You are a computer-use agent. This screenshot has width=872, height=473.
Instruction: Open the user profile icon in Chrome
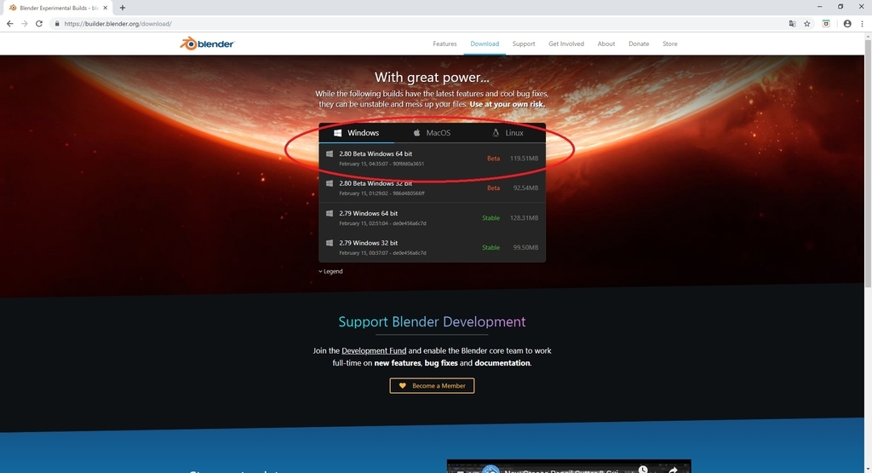click(847, 23)
